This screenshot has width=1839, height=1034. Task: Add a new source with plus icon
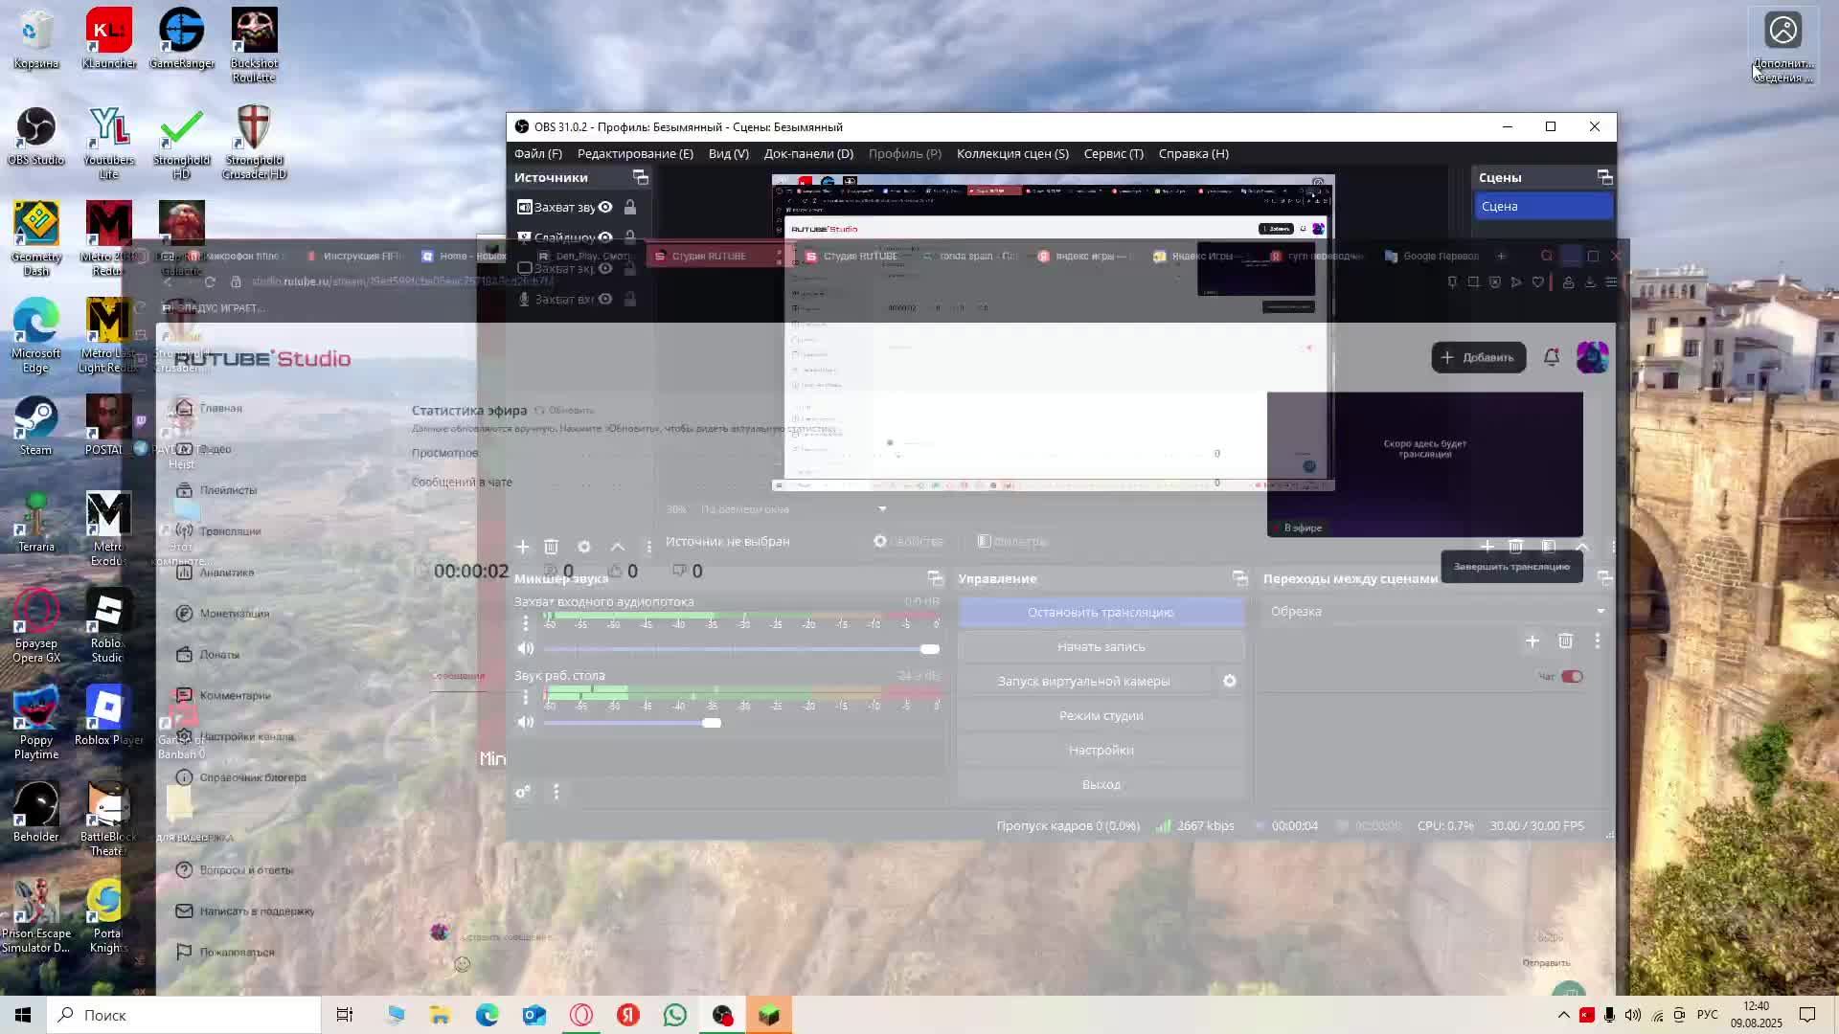(x=522, y=547)
